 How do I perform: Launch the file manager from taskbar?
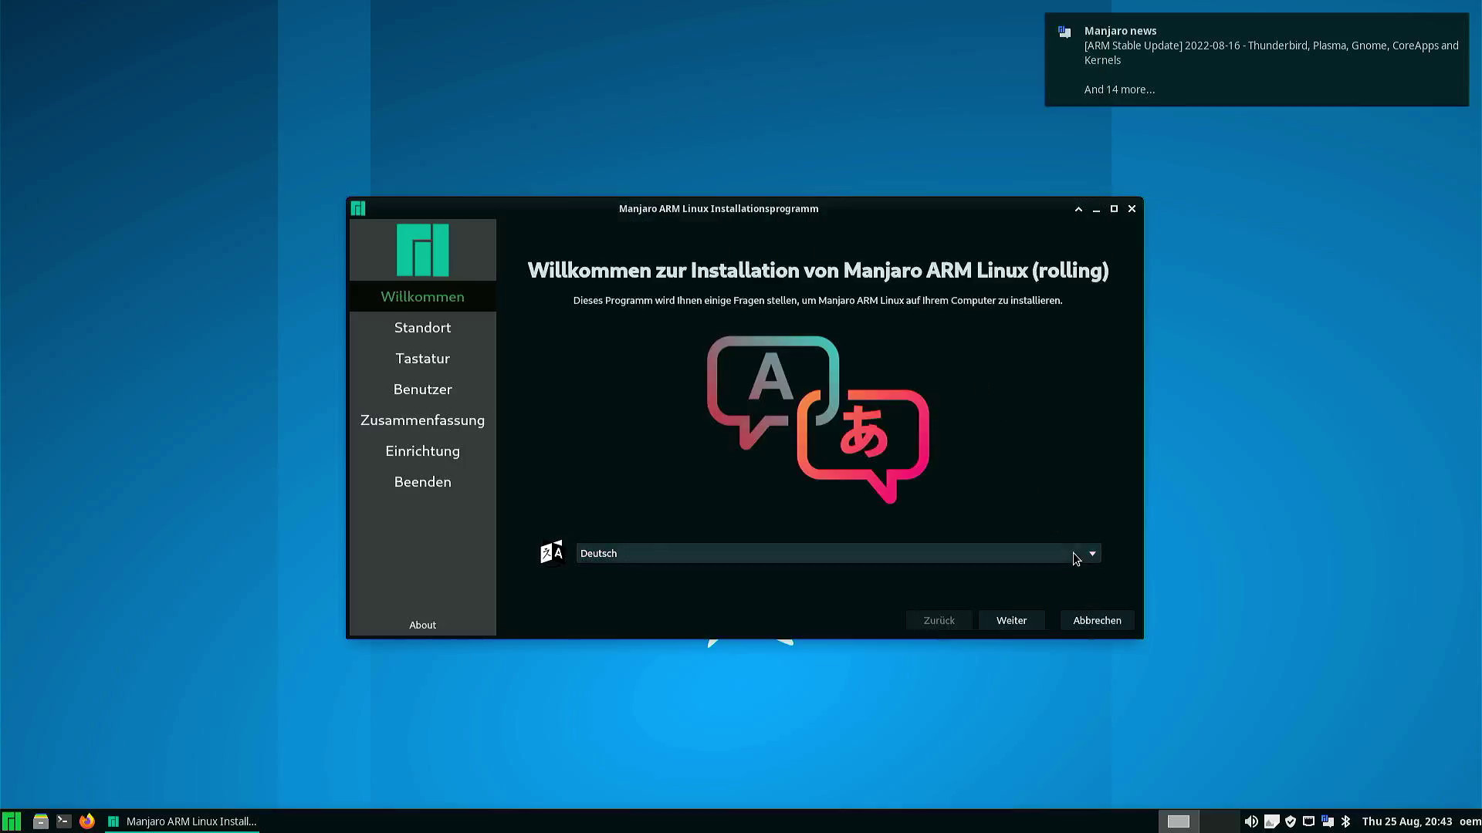[41, 821]
